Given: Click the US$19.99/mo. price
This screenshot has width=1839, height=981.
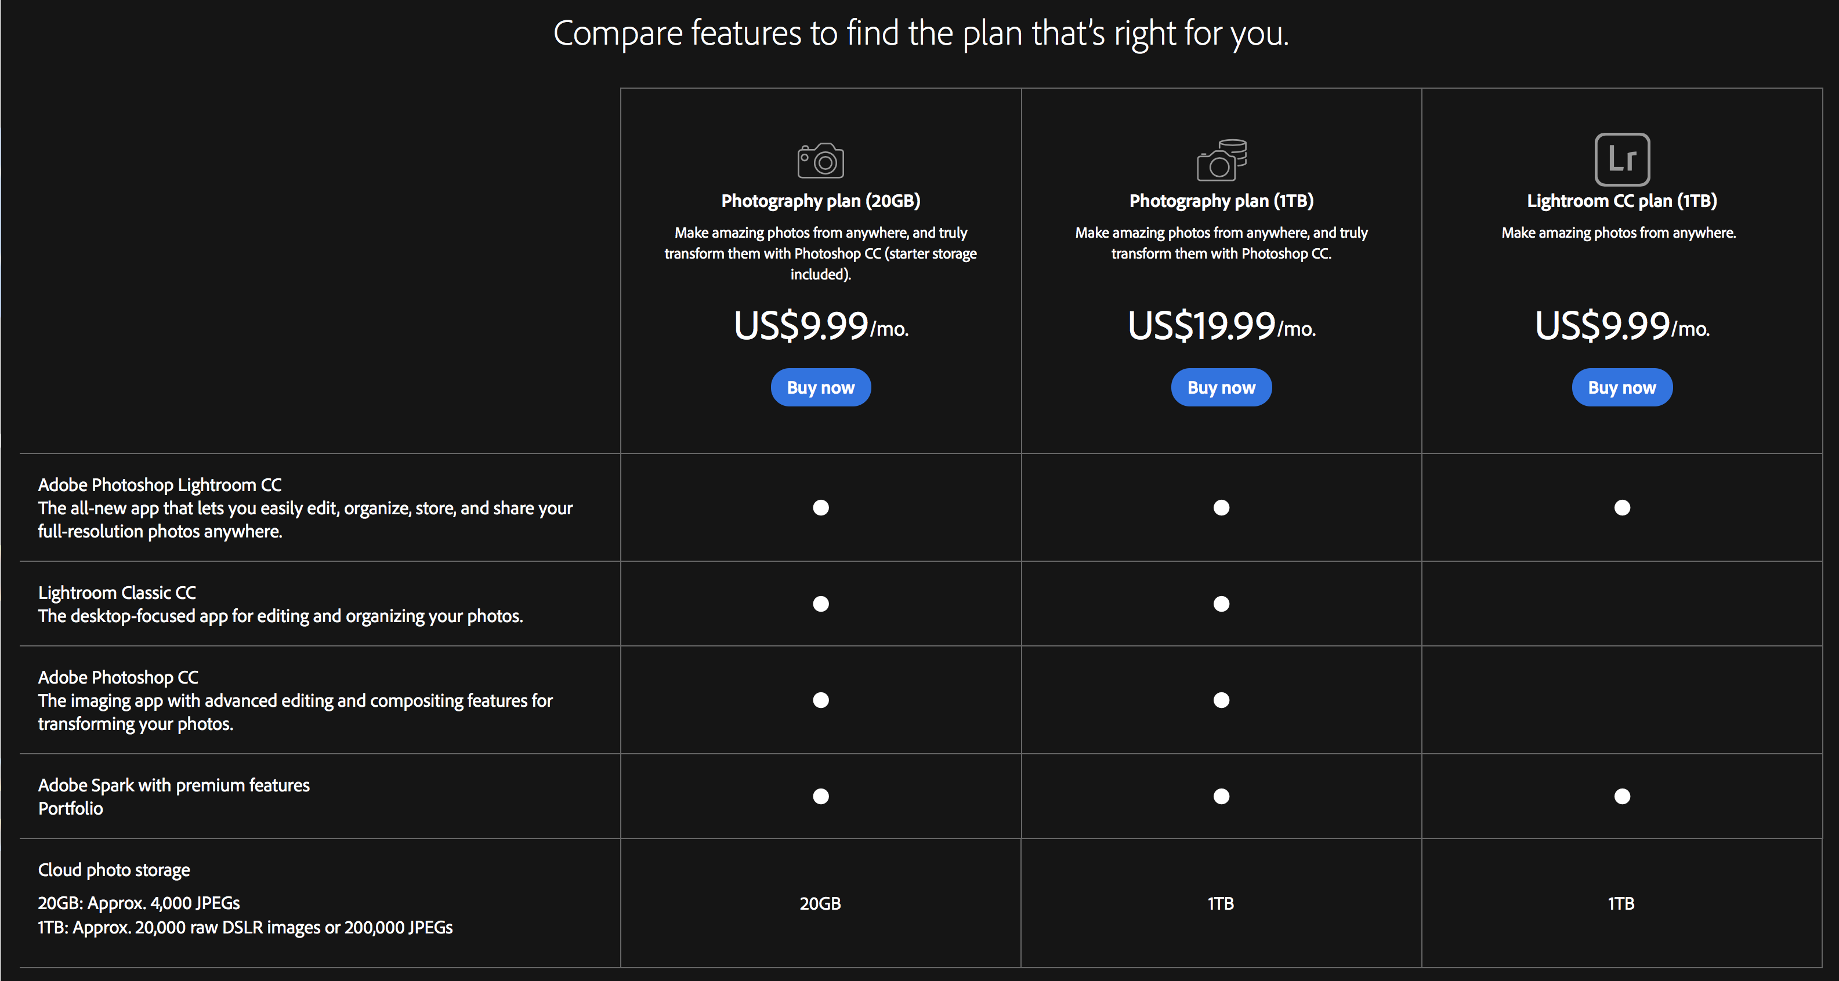Looking at the screenshot, I should (x=1221, y=326).
